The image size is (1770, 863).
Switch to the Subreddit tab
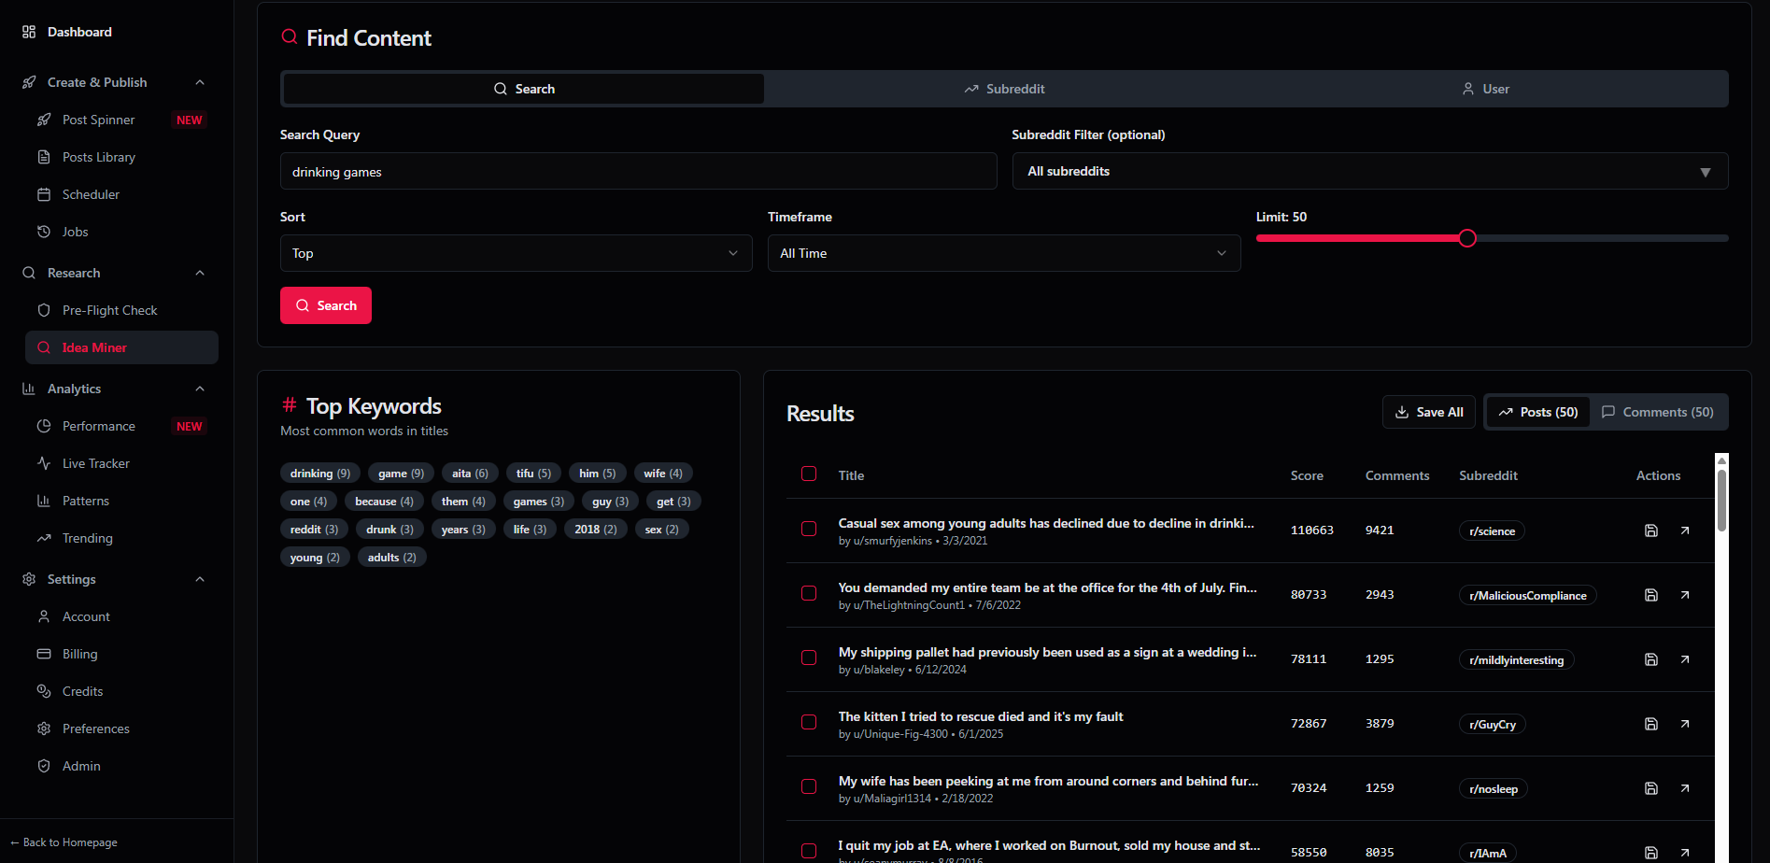pyautogui.click(x=1004, y=89)
